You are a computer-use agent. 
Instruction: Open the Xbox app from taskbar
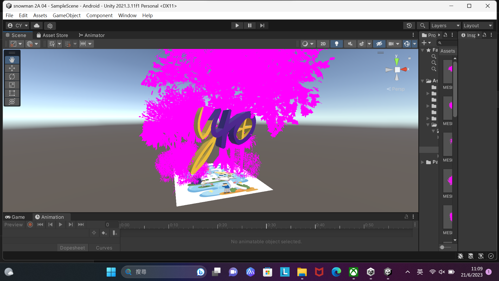[x=354, y=272]
